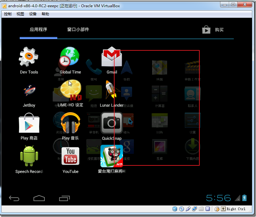
Task: Open the faded 日历 calendar app
Action: click(160, 120)
